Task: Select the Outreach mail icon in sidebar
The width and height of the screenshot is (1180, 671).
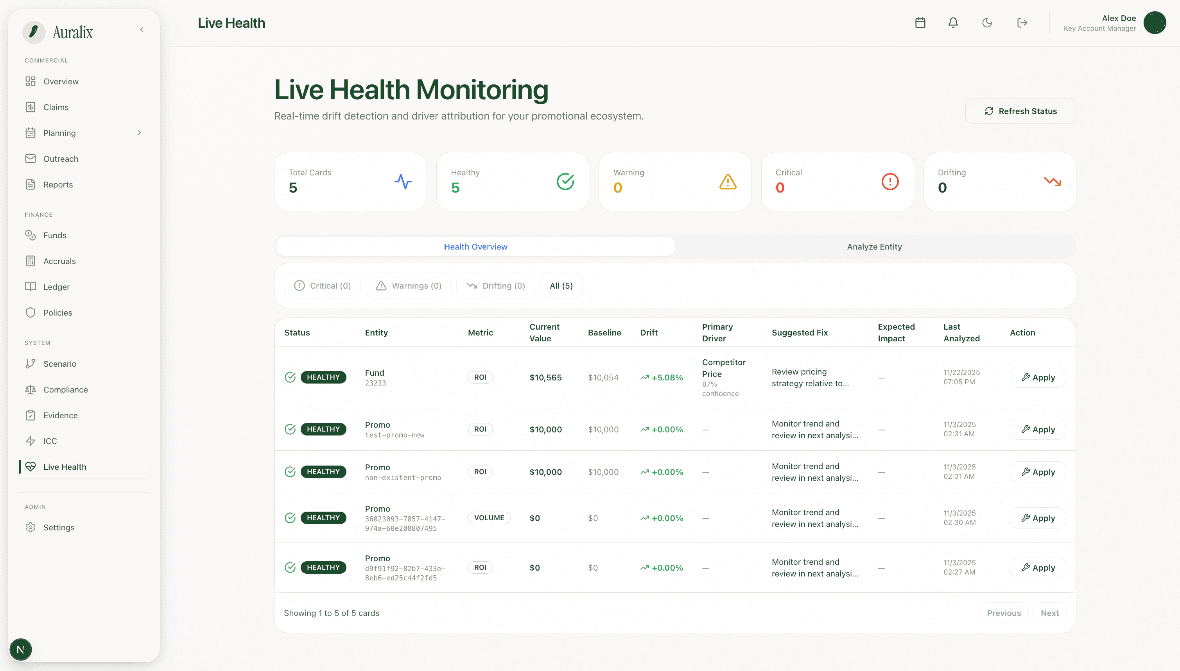Action: click(x=30, y=159)
